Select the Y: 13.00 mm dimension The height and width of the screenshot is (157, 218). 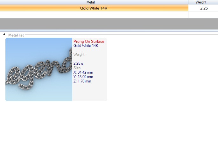[x=83, y=77]
